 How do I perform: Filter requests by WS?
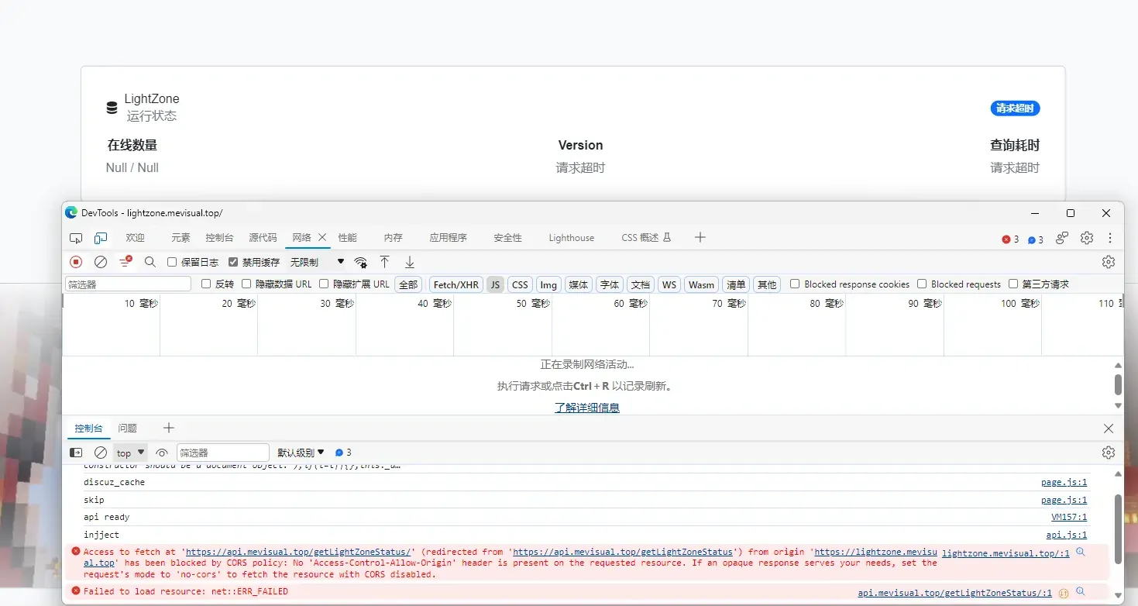669,284
